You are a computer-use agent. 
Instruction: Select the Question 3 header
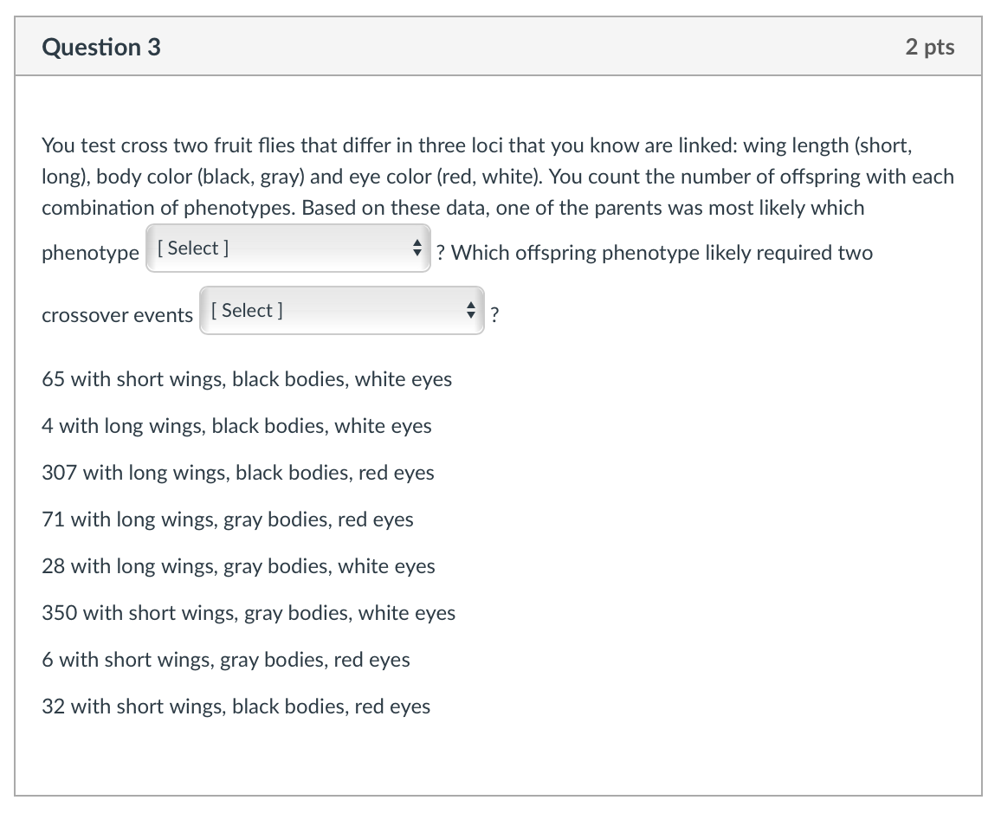100,47
